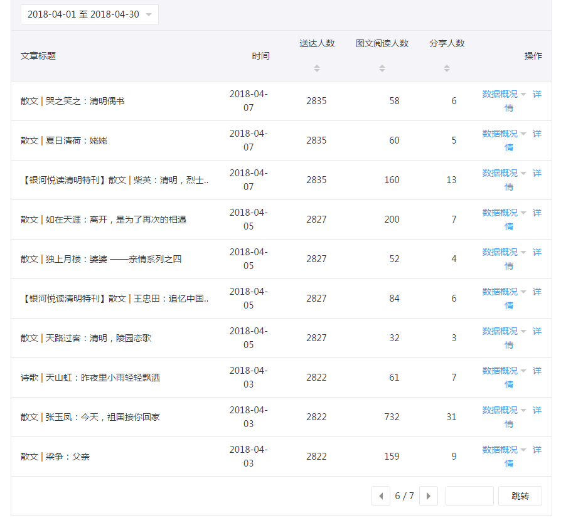Select title 【银河悦读清明特刊】散文 | 王忠田
Image resolution: width=561 pixels, height=518 pixels.
114,299
